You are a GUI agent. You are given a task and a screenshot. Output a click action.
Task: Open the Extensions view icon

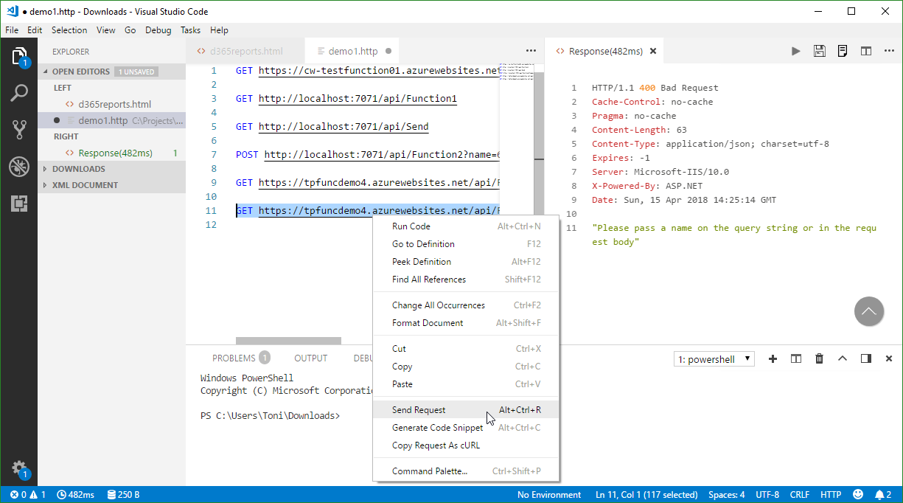pos(19,204)
